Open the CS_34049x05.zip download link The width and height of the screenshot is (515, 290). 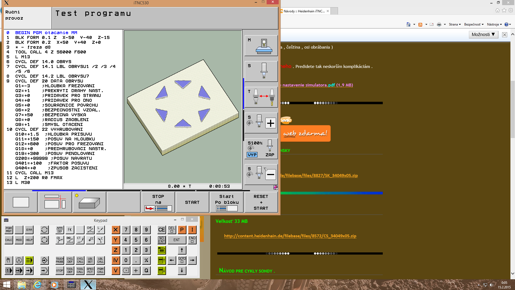pos(290,236)
